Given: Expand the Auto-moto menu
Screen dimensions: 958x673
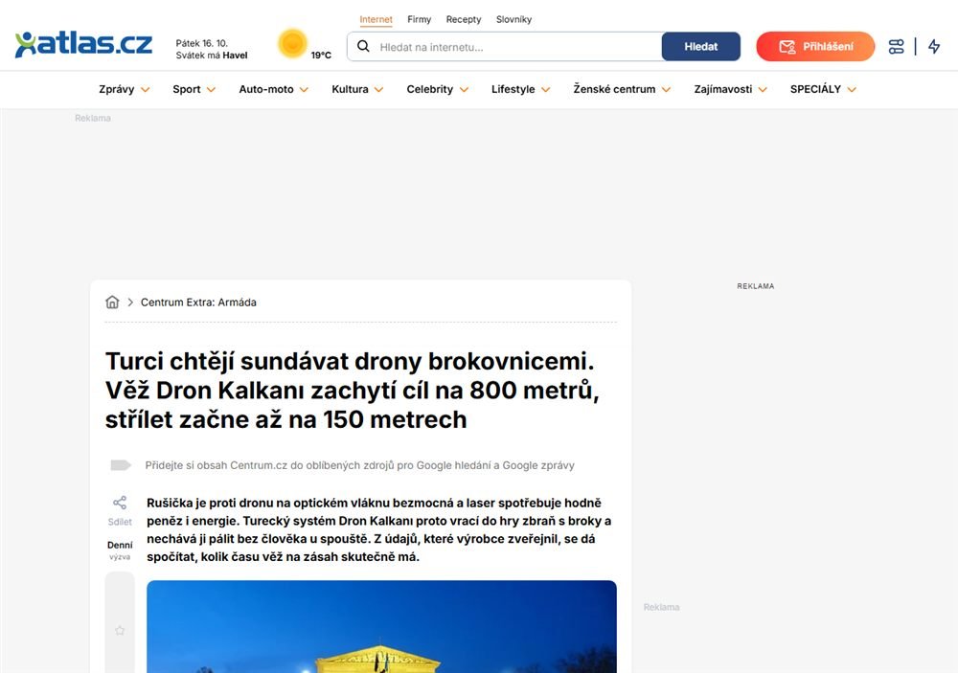Looking at the screenshot, I should [274, 89].
